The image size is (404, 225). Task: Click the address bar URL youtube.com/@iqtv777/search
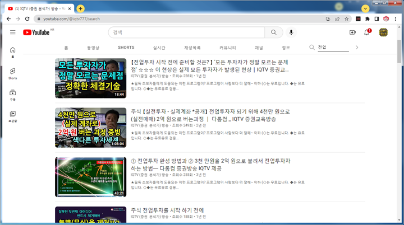71,19
